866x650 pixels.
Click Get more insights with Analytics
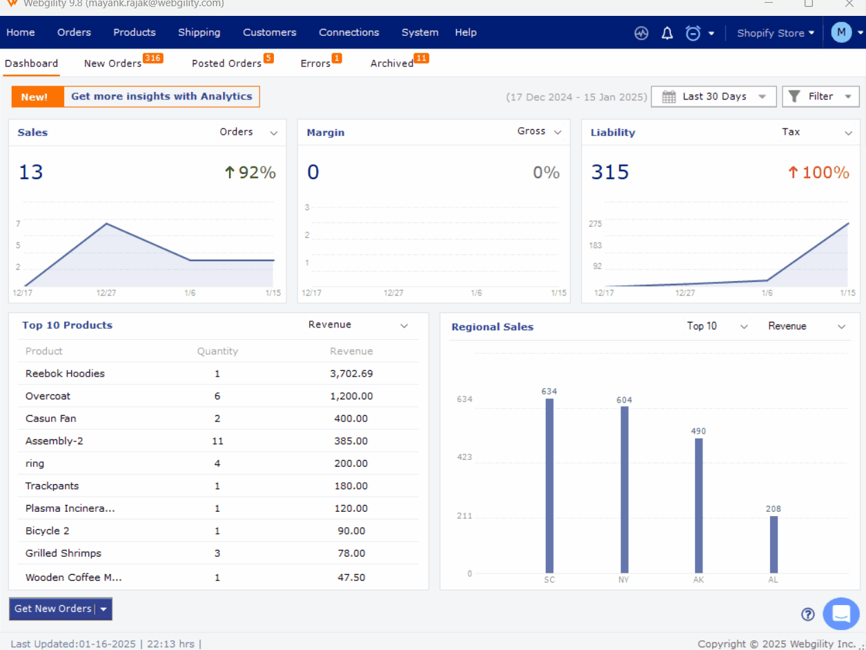coord(161,97)
